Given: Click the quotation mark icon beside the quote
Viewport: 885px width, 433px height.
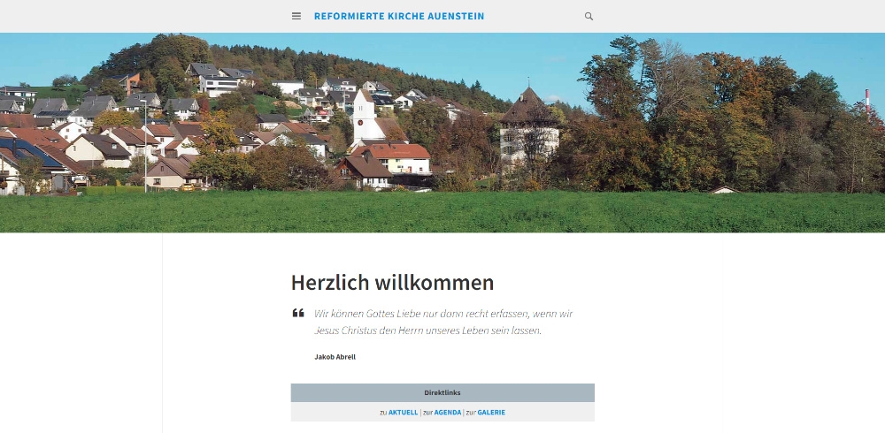Looking at the screenshot, I should [298, 313].
